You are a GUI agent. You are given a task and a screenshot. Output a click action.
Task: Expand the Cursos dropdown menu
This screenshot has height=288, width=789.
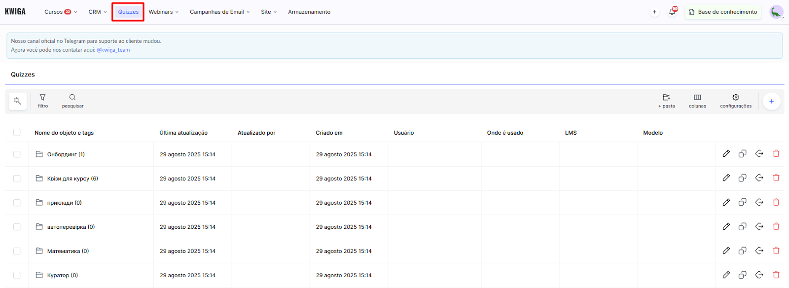point(60,12)
